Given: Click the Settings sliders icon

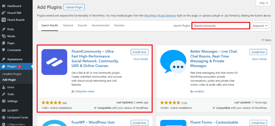Looking at the screenshot, I should (3, 101).
